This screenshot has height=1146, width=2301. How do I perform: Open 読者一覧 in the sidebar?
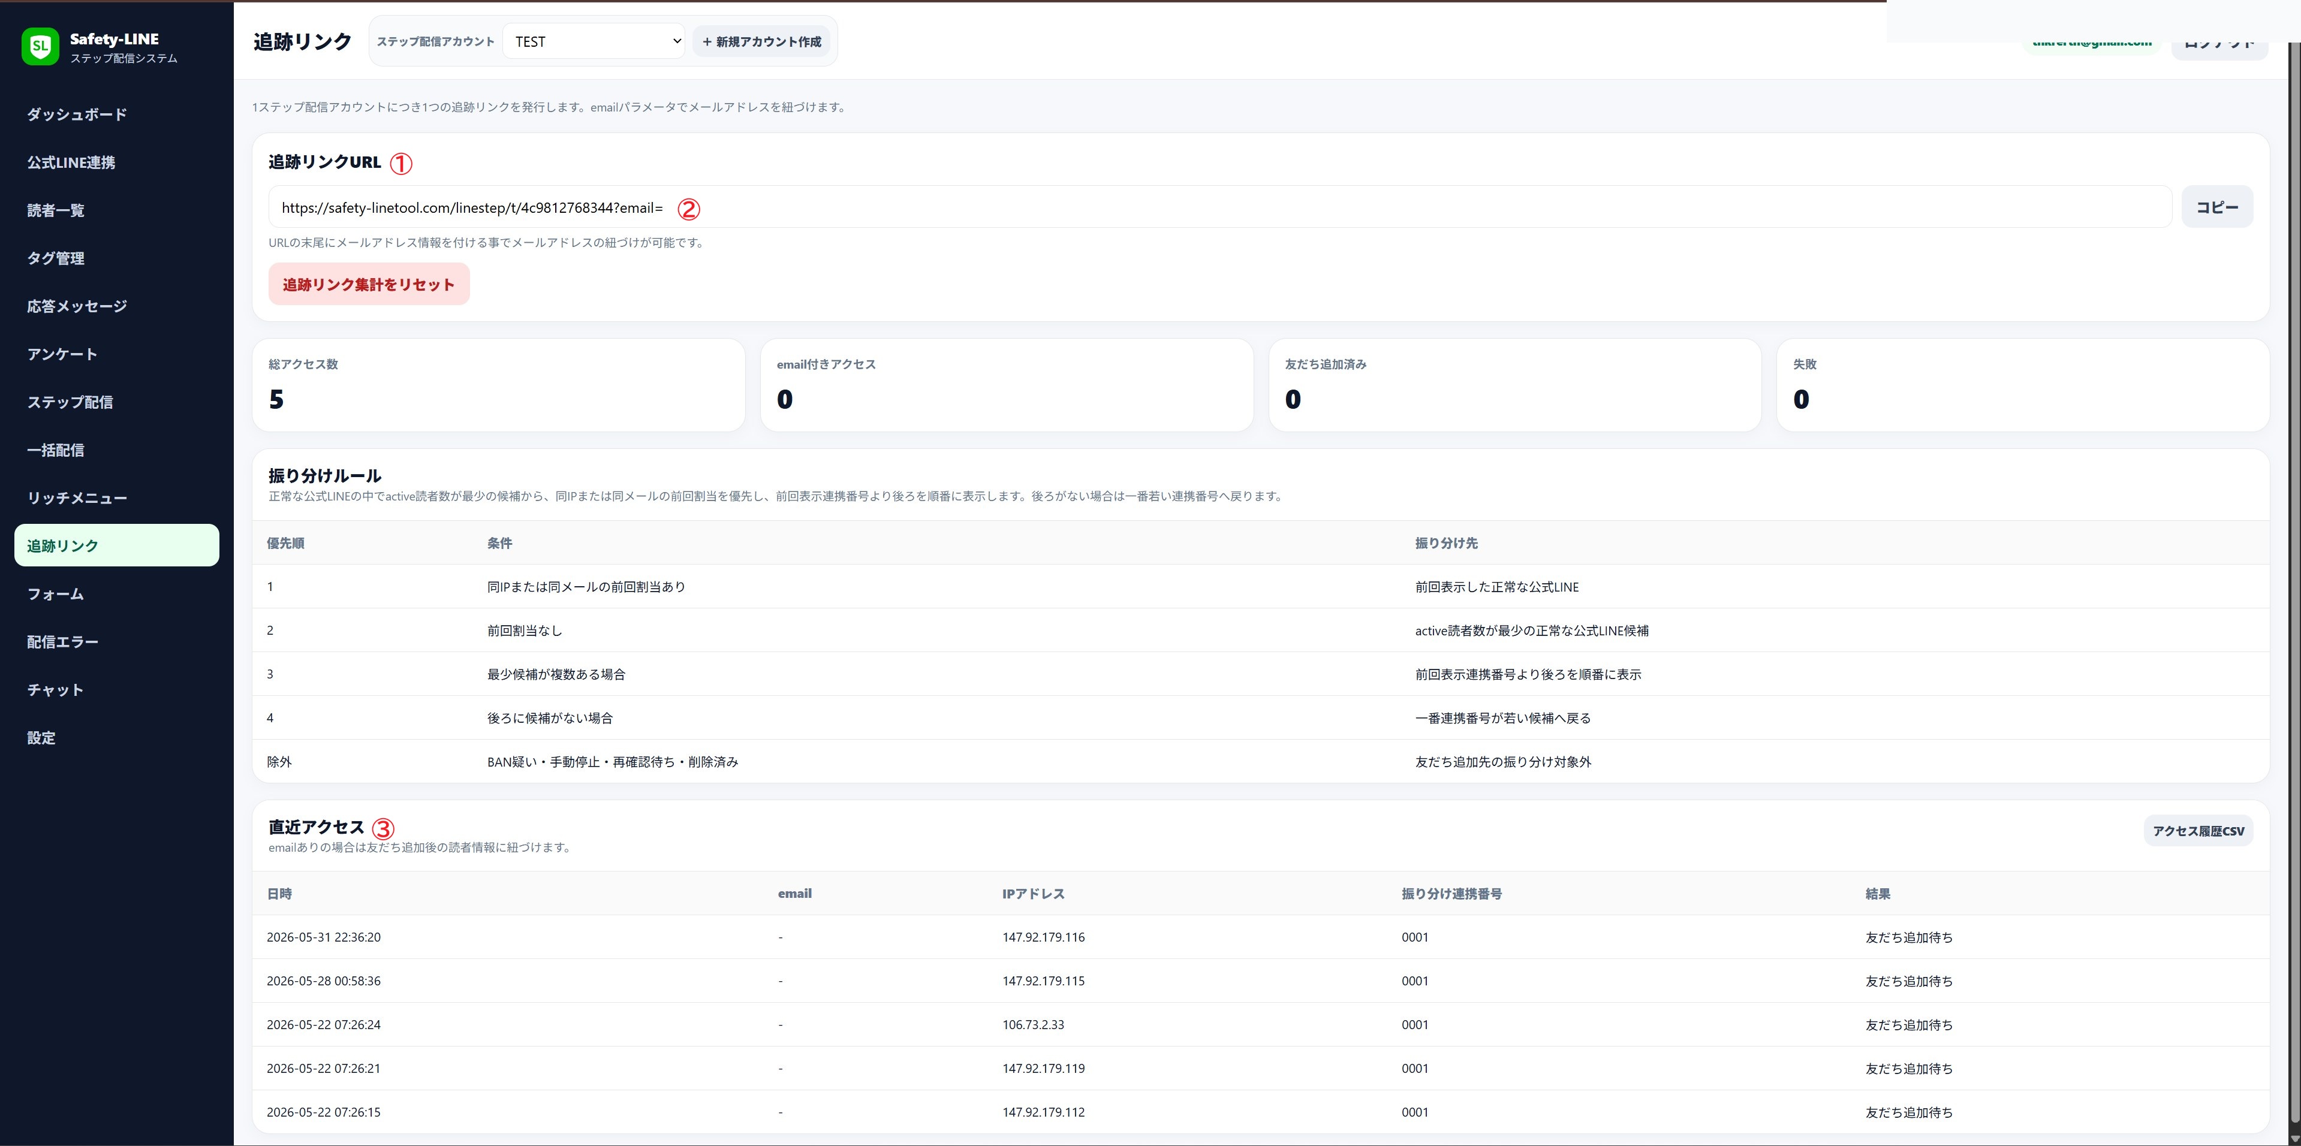(116, 211)
